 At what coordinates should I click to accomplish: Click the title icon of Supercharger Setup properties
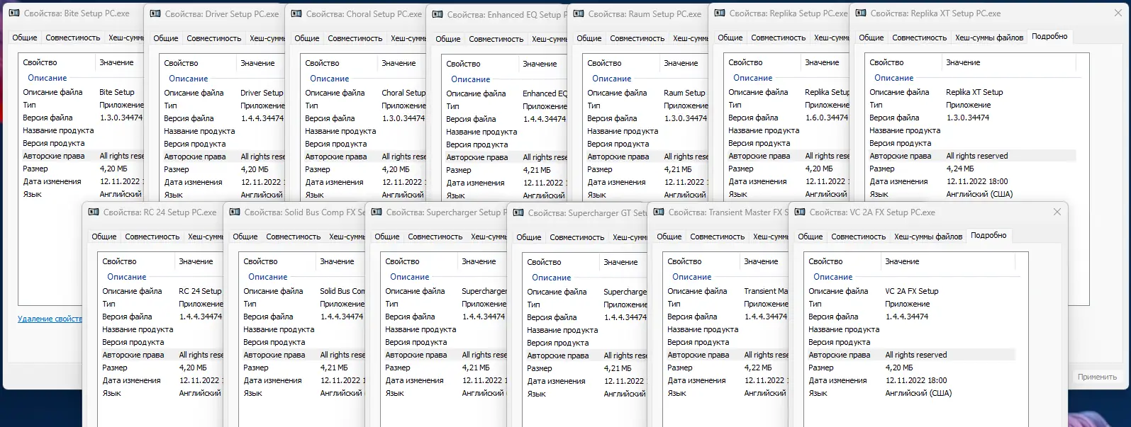pyautogui.click(x=376, y=212)
